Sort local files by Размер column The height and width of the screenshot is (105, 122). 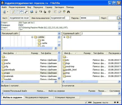(32, 53)
